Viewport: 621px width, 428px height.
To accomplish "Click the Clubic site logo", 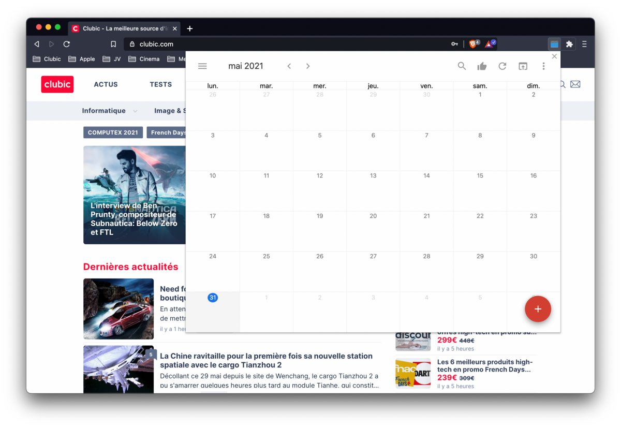I will [x=57, y=84].
